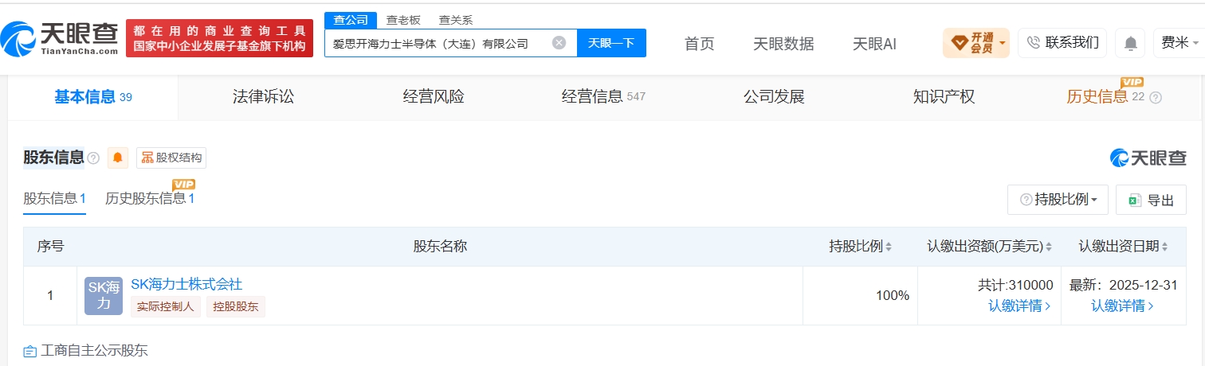Open the 开通会员 dropdown
This screenshot has width=1205, height=366.
[x=976, y=42]
